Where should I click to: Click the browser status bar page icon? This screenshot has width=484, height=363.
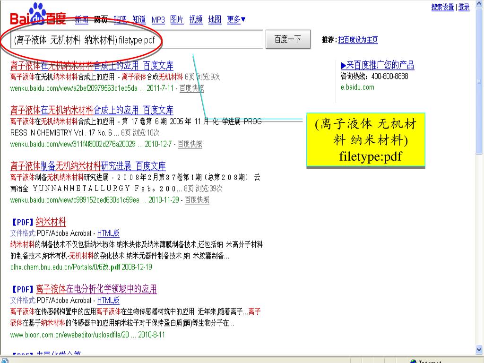[x=4, y=360]
